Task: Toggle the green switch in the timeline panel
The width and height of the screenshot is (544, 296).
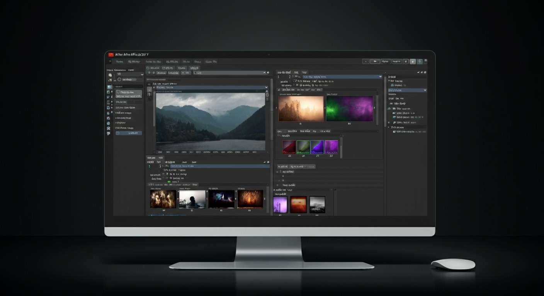Action: point(169,182)
